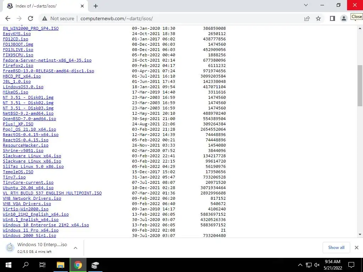Screen dimensions: 363x272
Task: Open Fedora-Server-netinst-x86_64-35.iso link
Action: 47,60
